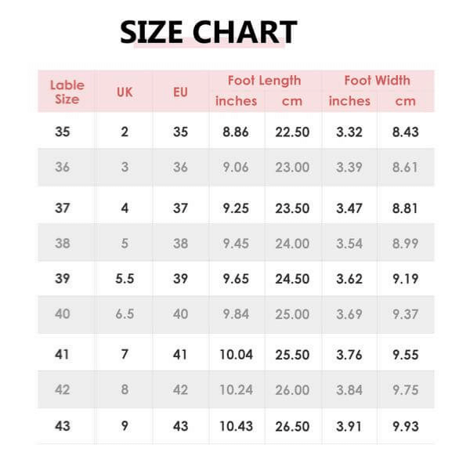Image resolution: width=470 pixels, height=470 pixels.
Task: Select the Foot Width header
Action: (377, 80)
